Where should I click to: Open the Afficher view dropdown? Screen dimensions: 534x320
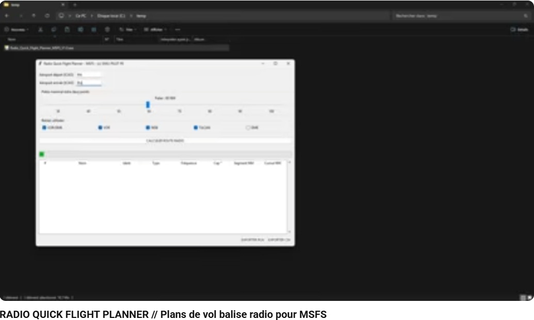click(x=155, y=29)
